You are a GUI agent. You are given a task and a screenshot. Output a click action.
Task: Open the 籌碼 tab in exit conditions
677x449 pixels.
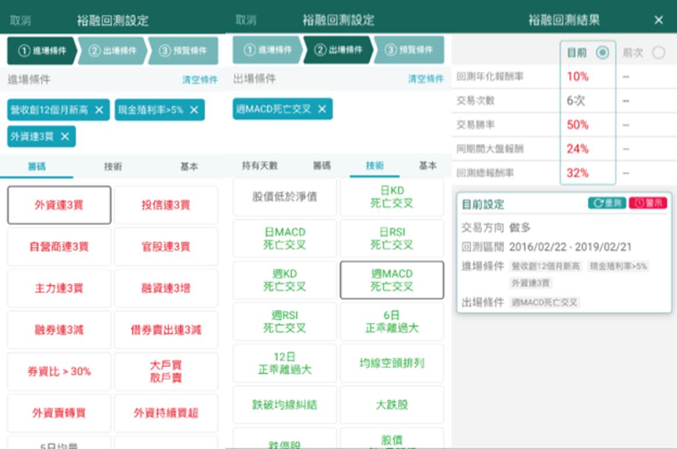tap(322, 165)
